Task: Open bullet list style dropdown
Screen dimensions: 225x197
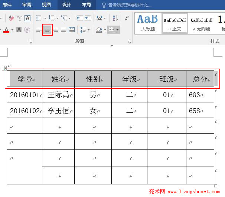Action: [45, 18]
